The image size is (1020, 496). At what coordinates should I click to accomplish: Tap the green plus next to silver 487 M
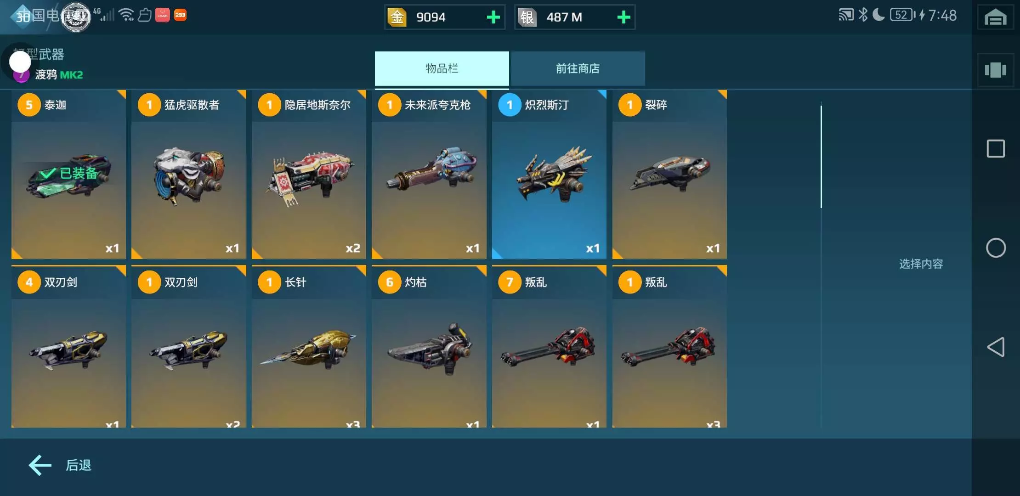pyautogui.click(x=623, y=17)
